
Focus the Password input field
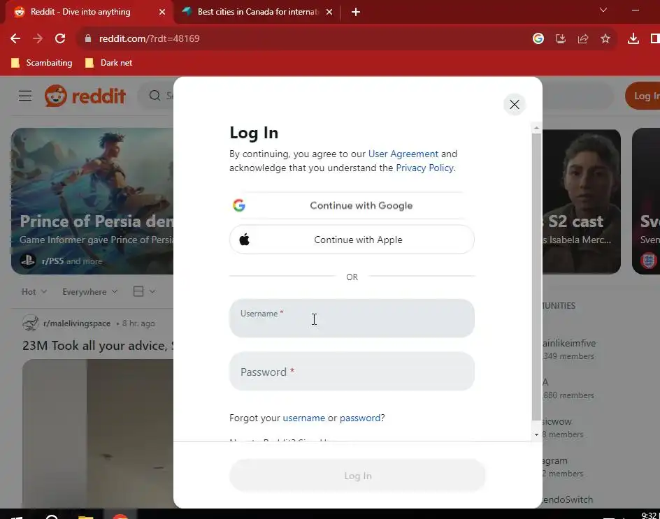click(x=352, y=372)
